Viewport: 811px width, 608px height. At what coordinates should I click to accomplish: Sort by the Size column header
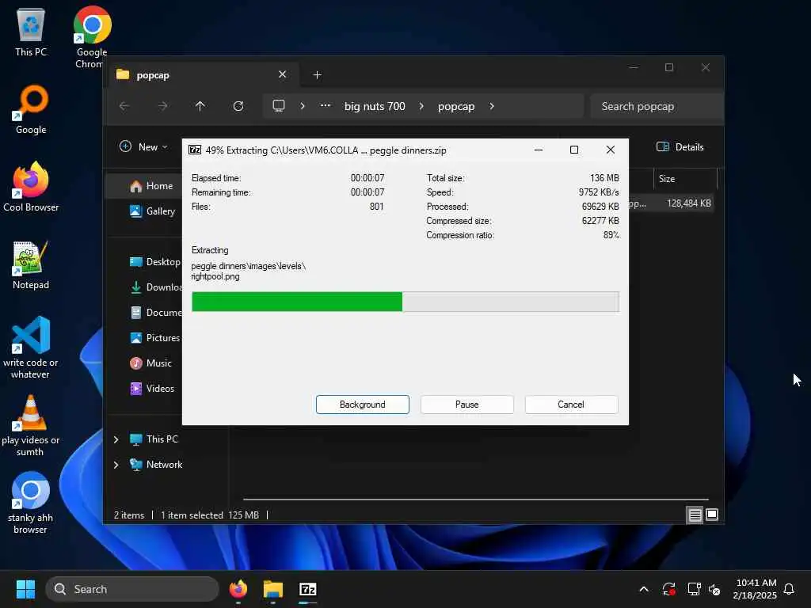coord(685,179)
